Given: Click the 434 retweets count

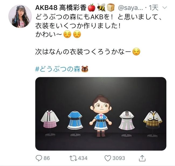Looking at the screenshot, I should 83,158.
